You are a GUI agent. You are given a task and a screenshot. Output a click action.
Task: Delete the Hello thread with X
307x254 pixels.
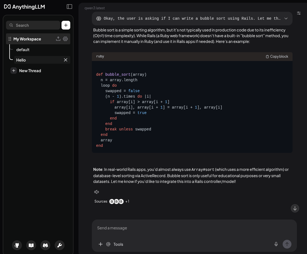tap(66, 60)
